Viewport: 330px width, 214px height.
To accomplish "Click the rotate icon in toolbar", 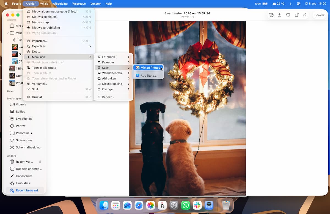I will tap(297, 15).
